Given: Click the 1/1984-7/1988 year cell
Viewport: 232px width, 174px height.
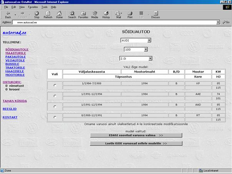Looking at the screenshot, I should pyautogui.click(x=91, y=83).
